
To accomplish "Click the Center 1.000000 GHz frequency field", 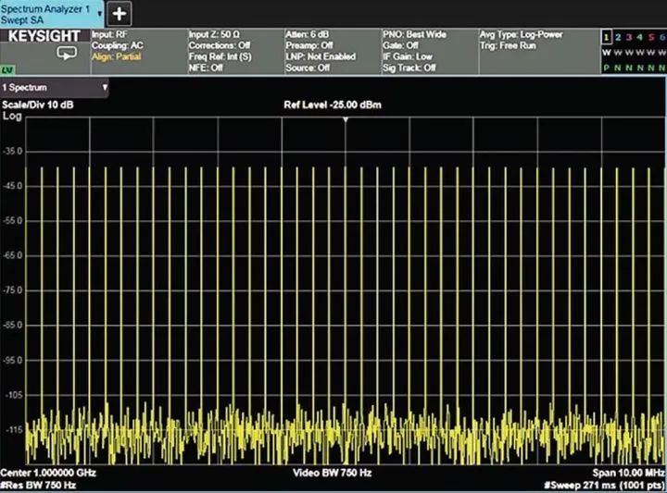I will click(x=49, y=473).
